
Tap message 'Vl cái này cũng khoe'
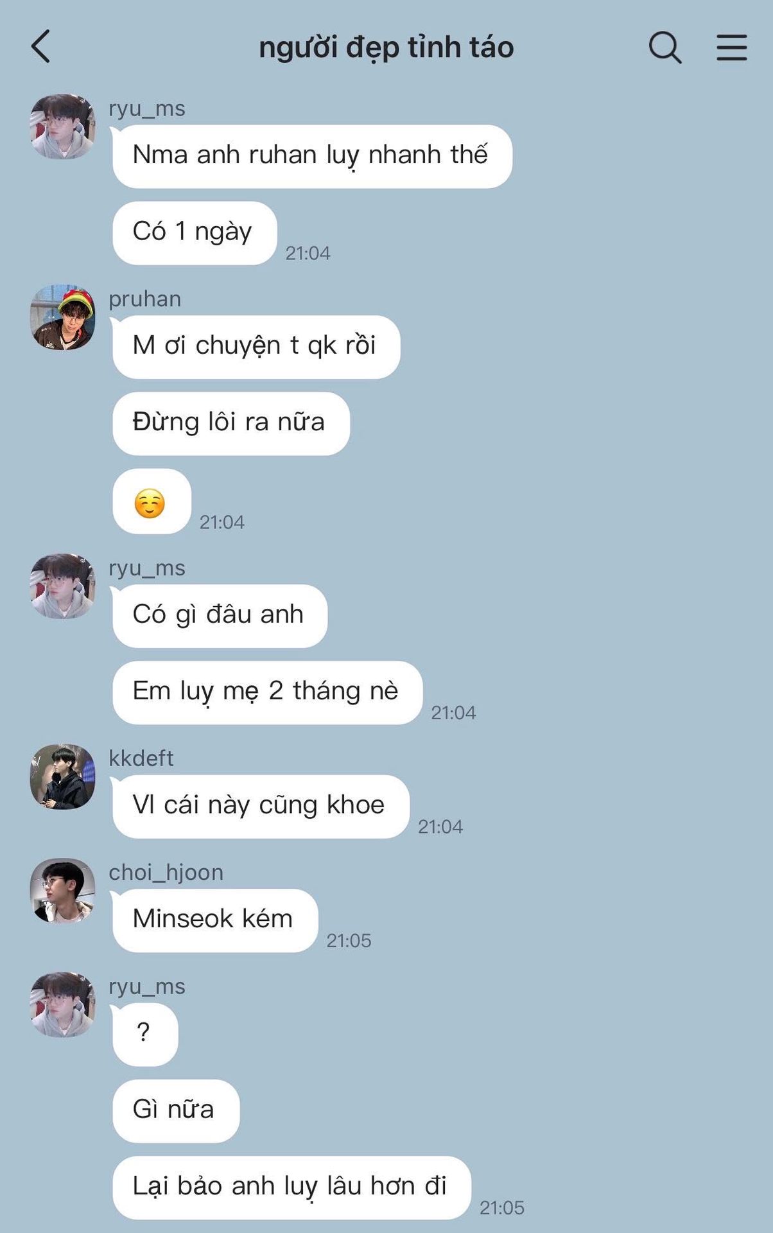[x=261, y=807]
